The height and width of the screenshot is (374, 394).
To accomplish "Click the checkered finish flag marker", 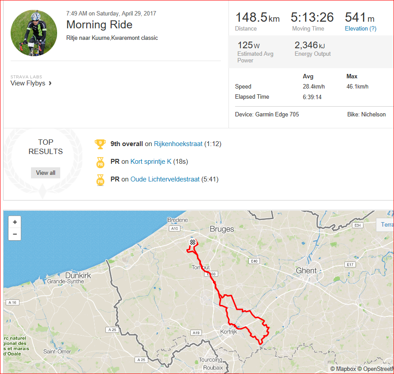I will (193, 243).
